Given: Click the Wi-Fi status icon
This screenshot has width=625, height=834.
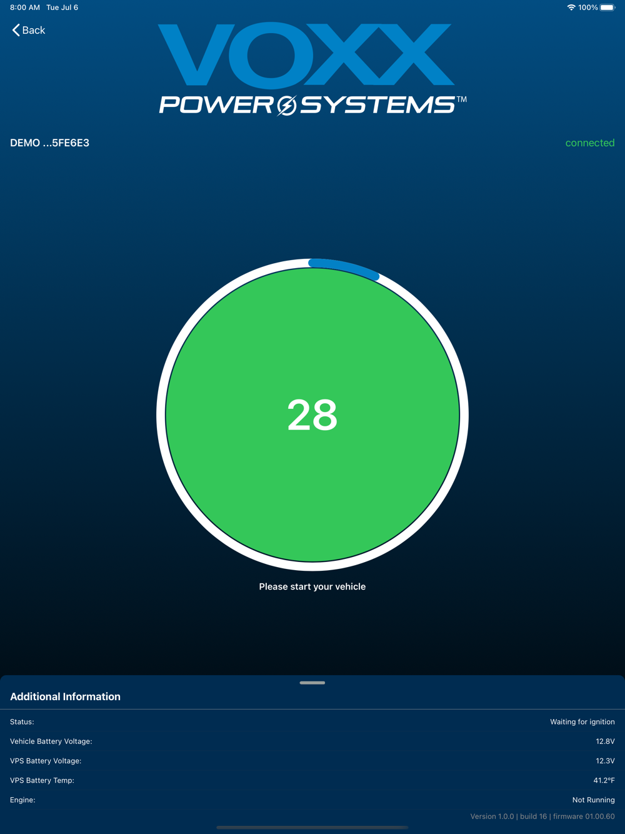Looking at the screenshot, I should pos(571,8).
